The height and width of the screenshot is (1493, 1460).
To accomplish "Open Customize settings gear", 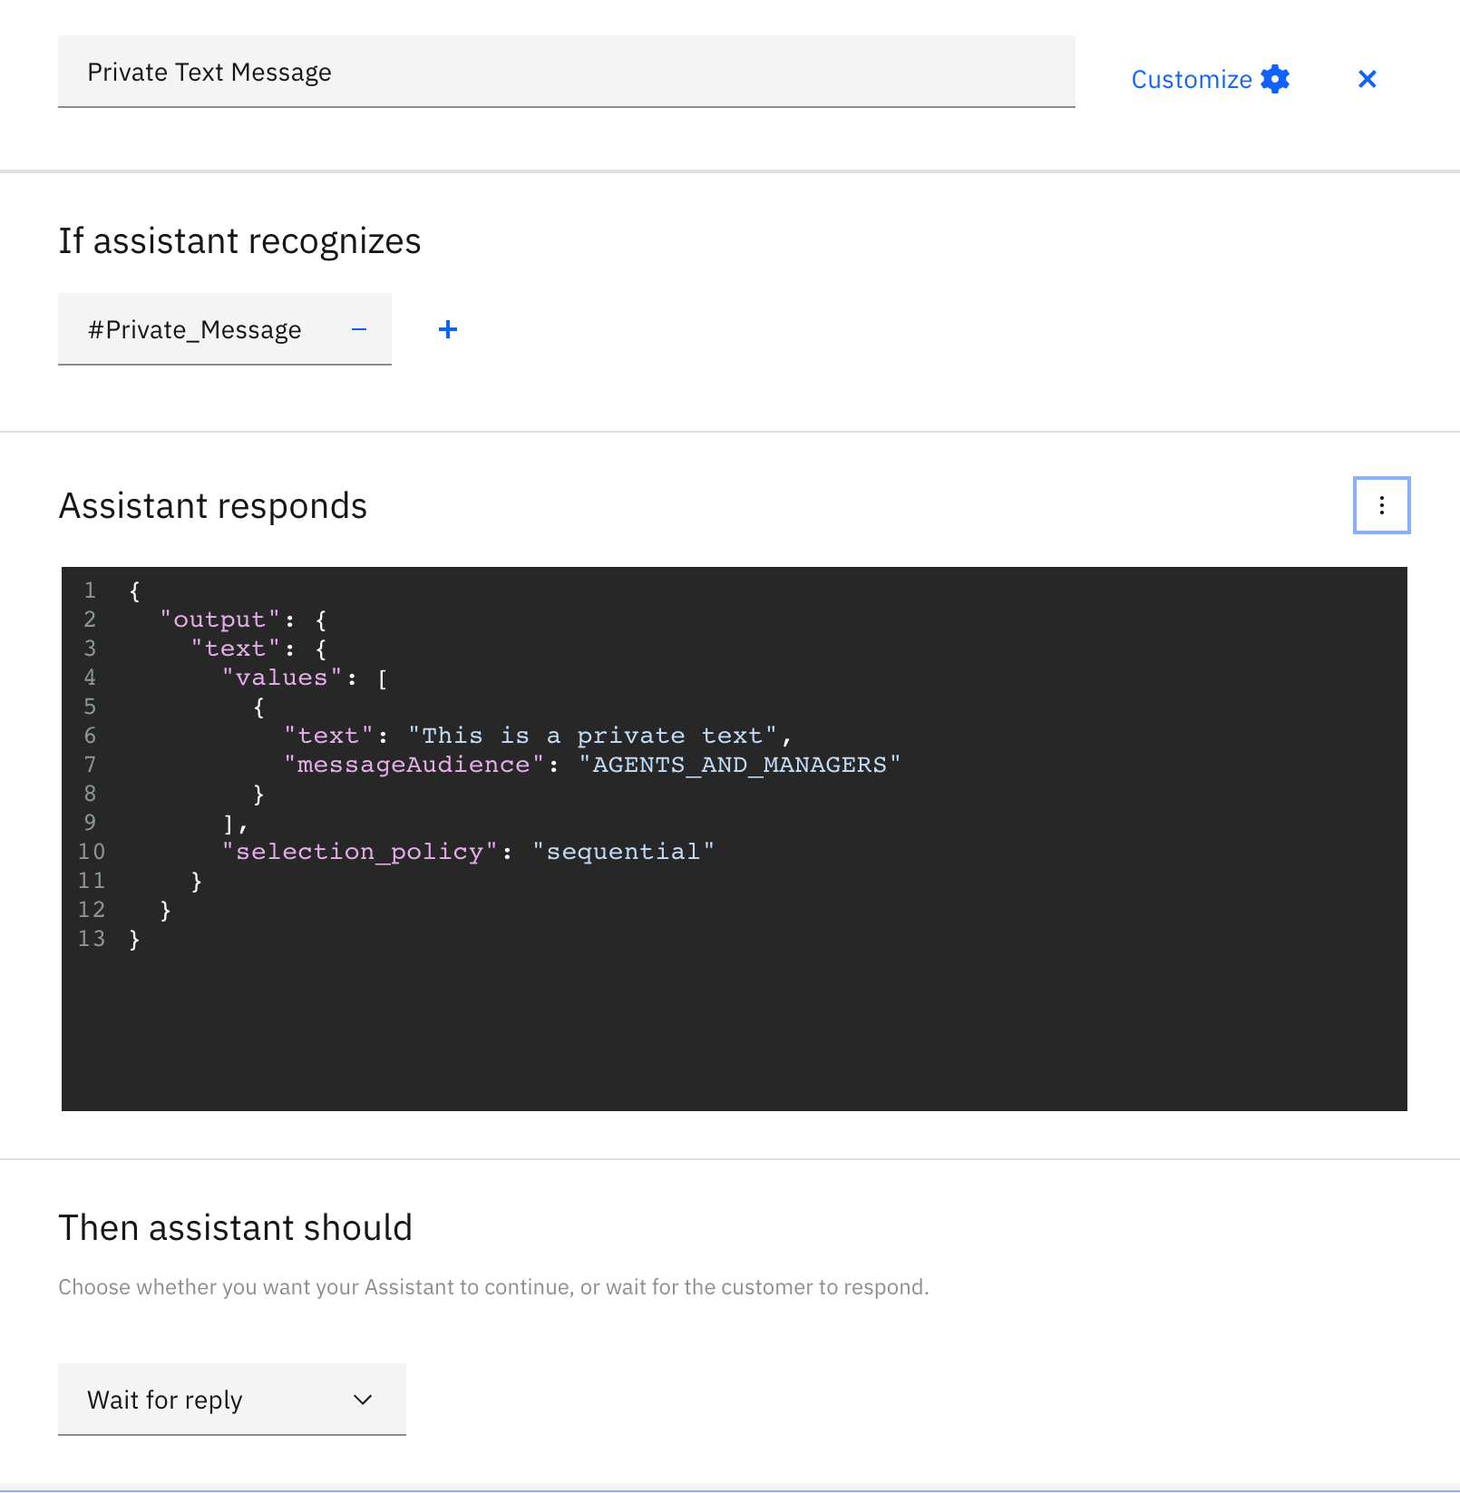I will (x=1275, y=79).
